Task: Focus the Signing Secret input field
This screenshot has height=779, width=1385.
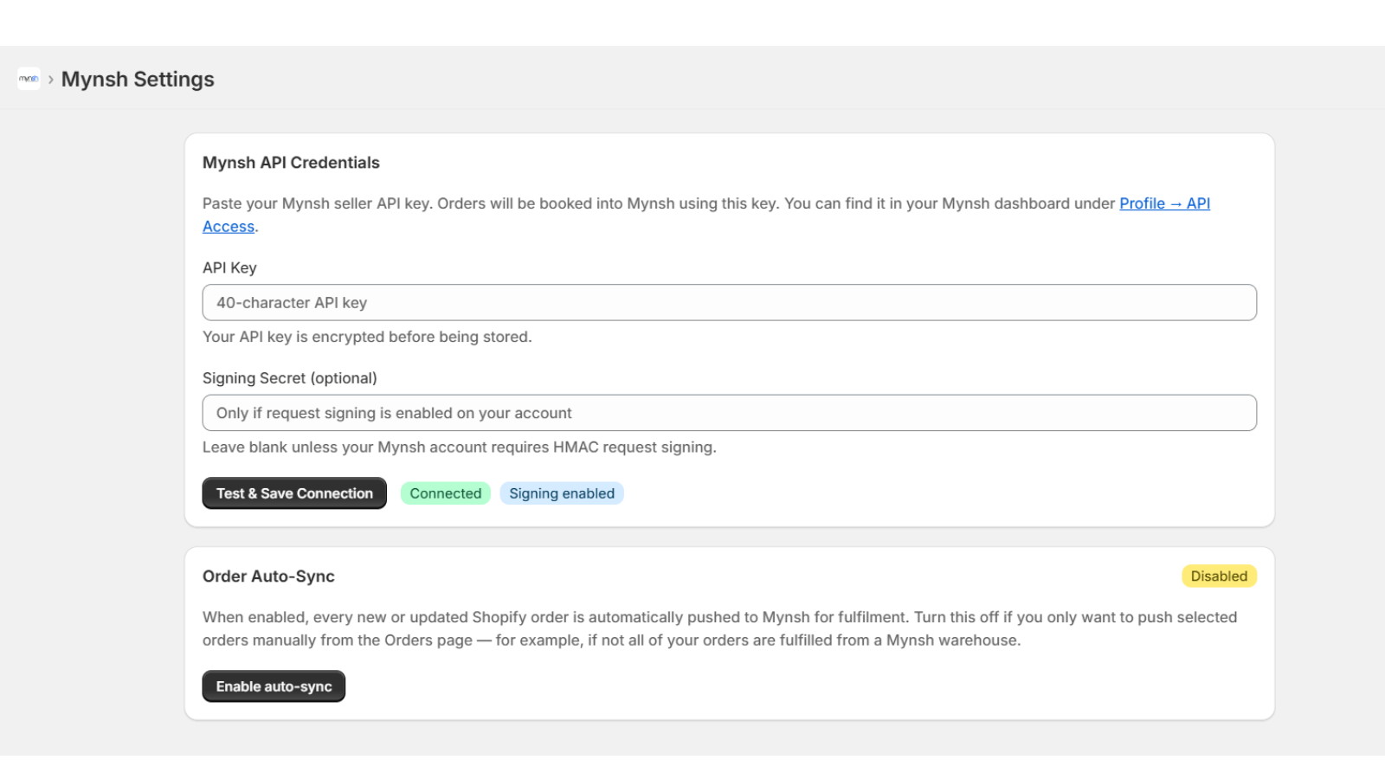Action: point(730,413)
